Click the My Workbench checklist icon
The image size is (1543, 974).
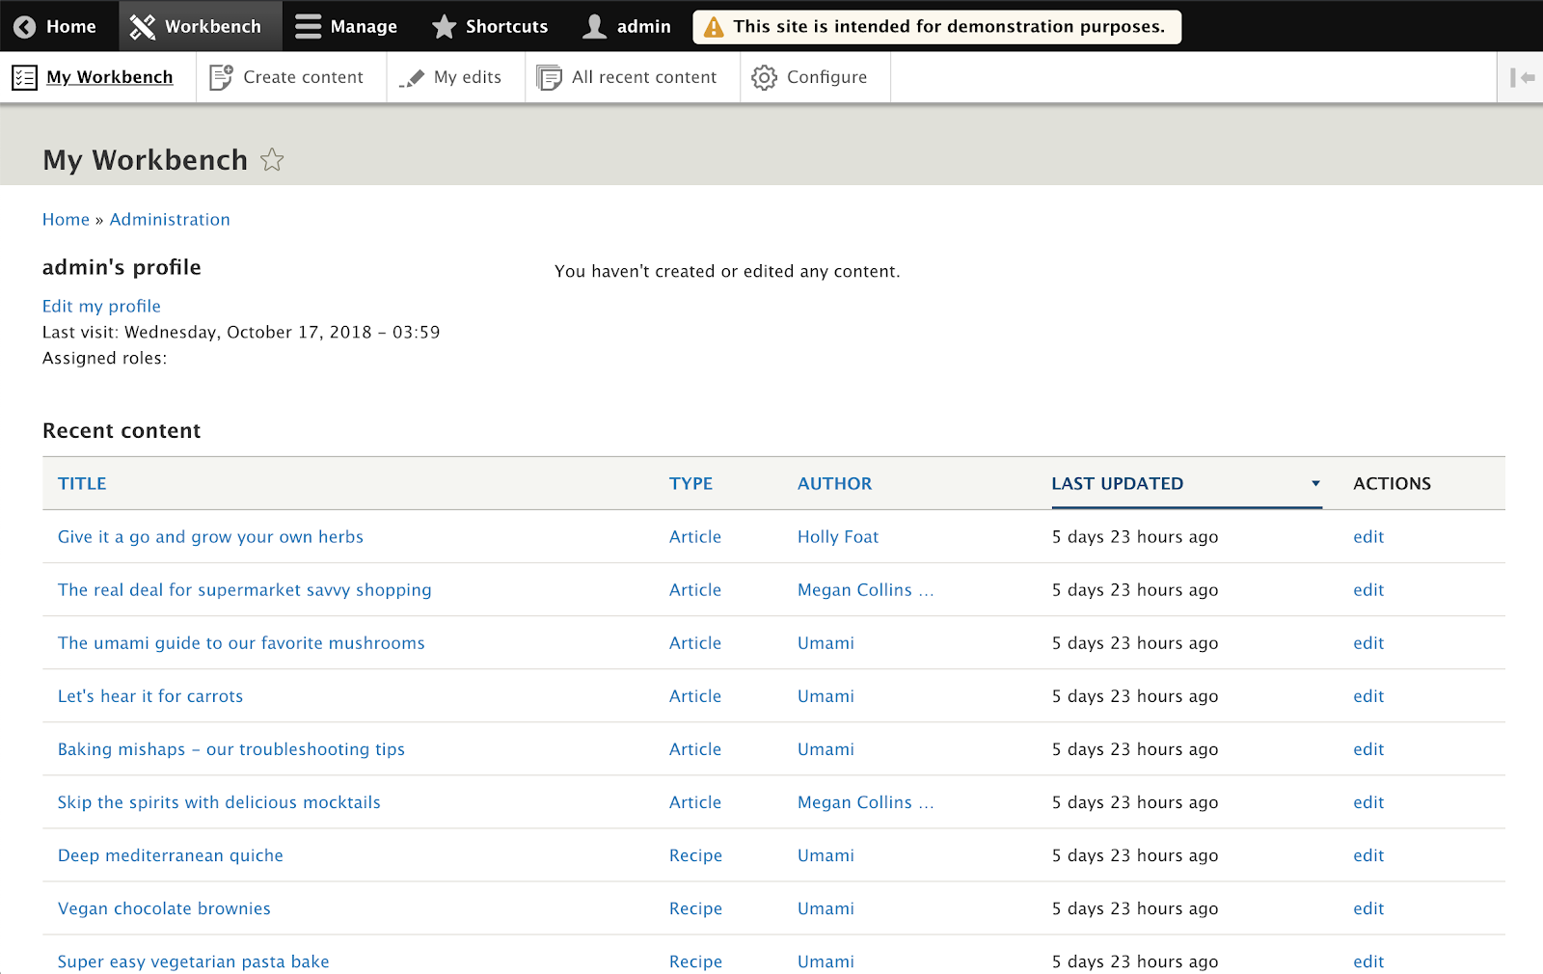coord(24,77)
